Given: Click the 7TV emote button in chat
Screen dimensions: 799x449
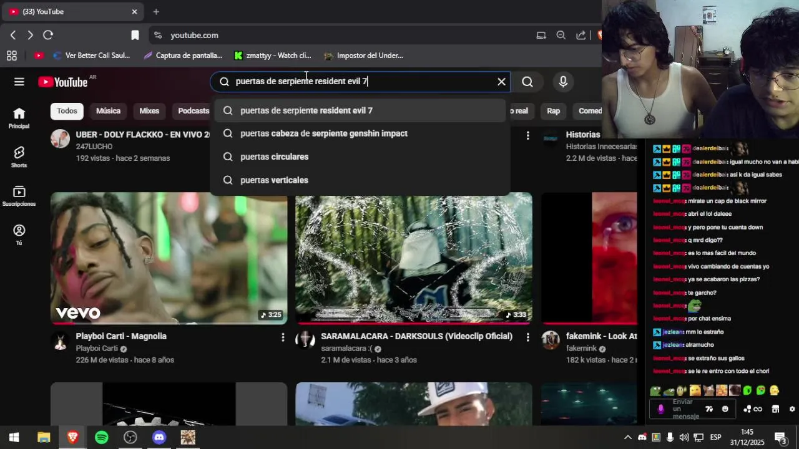Looking at the screenshot, I should [709, 409].
